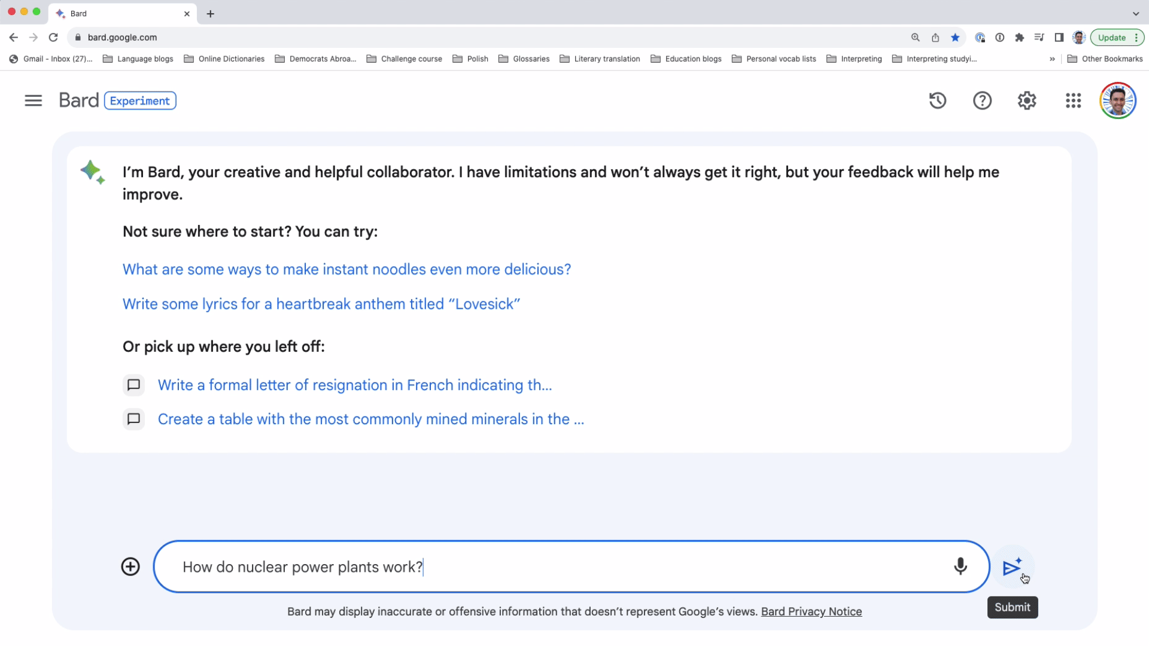This screenshot has width=1149, height=646.
Task: Click the Experiment badge
Action: click(x=140, y=100)
